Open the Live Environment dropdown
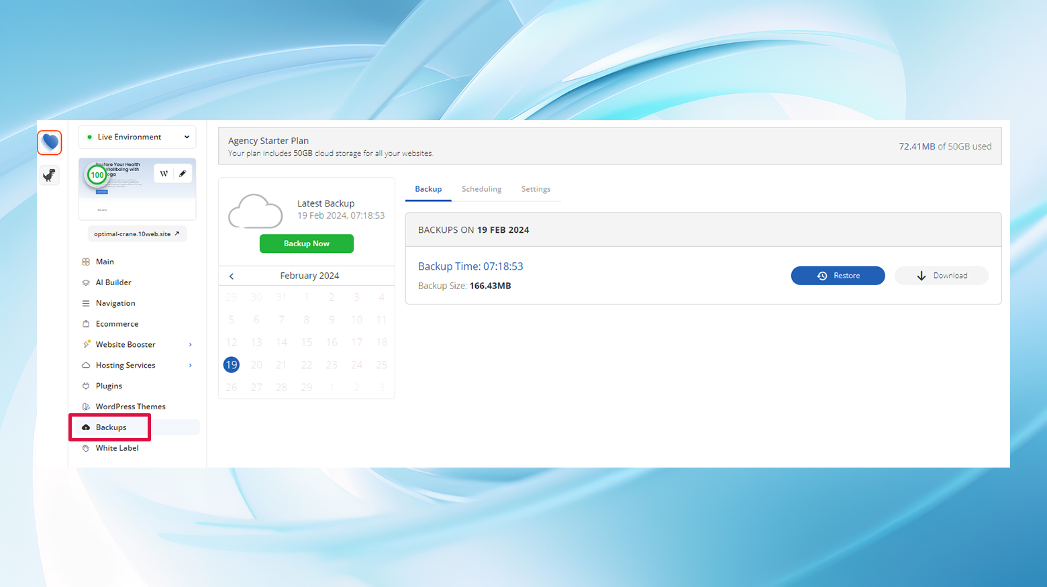The width and height of the screenshot is (1047, 587). tap(137, 137)
